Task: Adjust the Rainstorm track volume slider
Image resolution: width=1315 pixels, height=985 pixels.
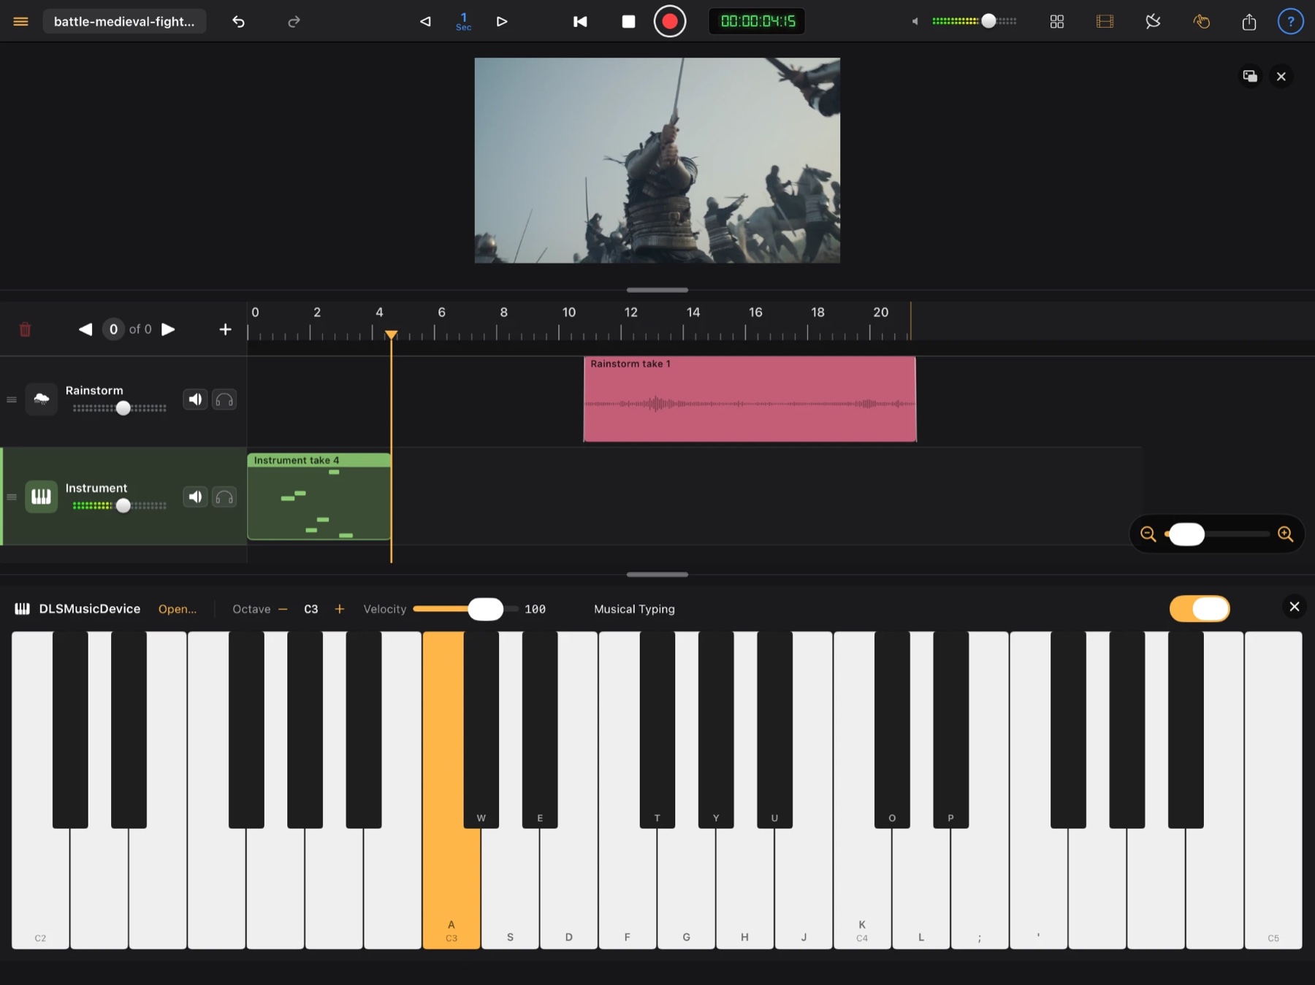Action: (x=120, y=408)
